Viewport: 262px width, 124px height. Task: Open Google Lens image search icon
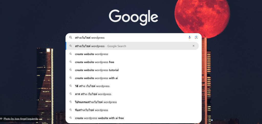coord(196,38)
